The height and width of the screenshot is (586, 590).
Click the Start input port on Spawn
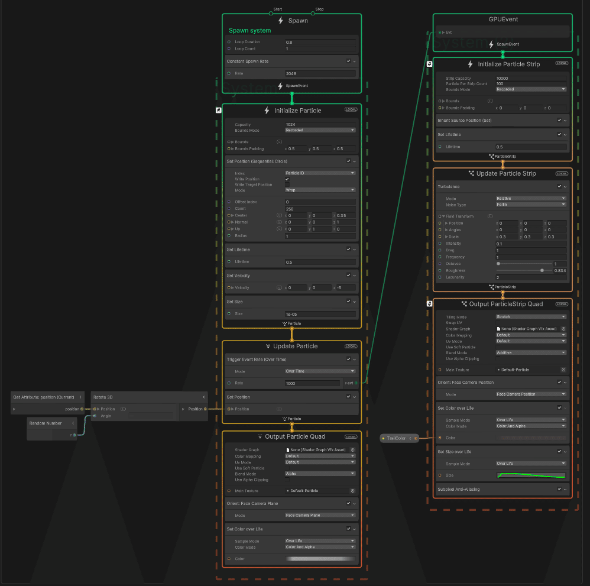pyautogui.click(x=271, y=14)
